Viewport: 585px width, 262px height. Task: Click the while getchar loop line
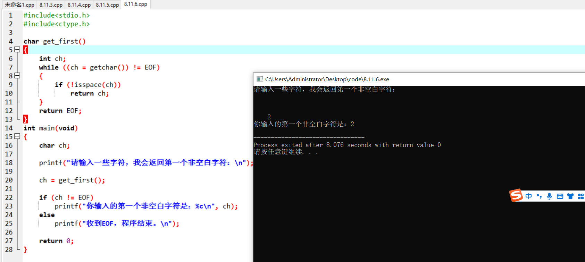(x=99, y=67)
